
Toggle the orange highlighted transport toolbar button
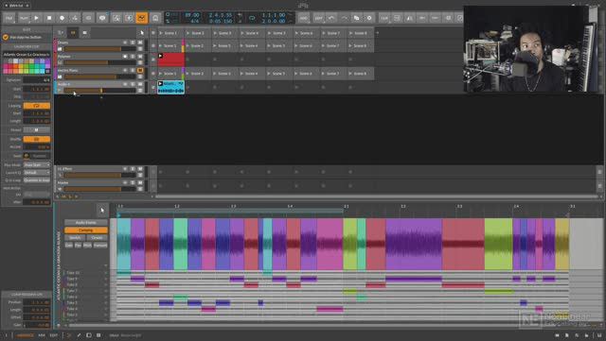(142, 18)
